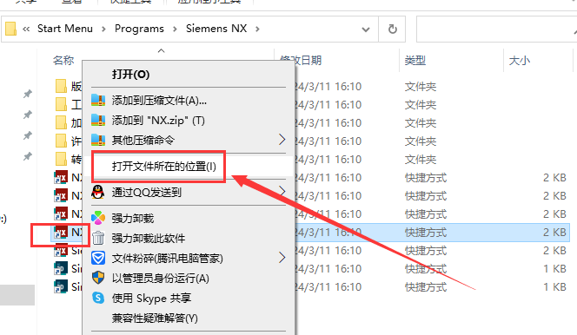577x335 pixels.
Task: Click Siemens NX breadcrumb segment
Action: [x=216, y=29]
